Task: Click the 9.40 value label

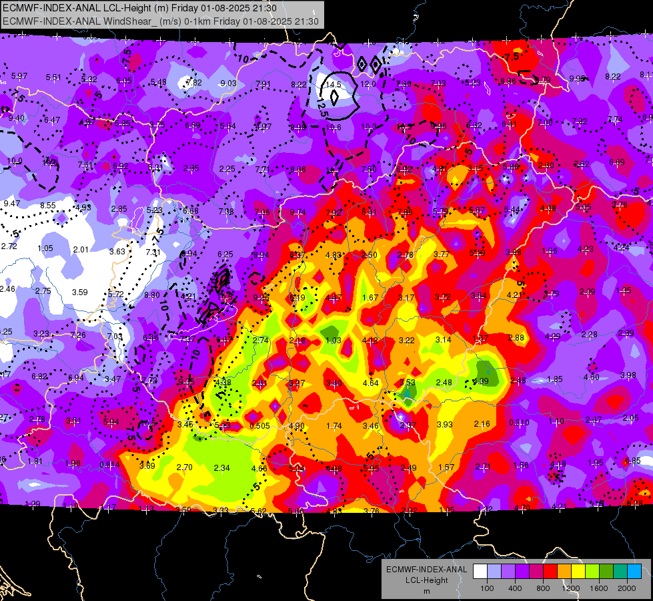Action: coord(17,118)
